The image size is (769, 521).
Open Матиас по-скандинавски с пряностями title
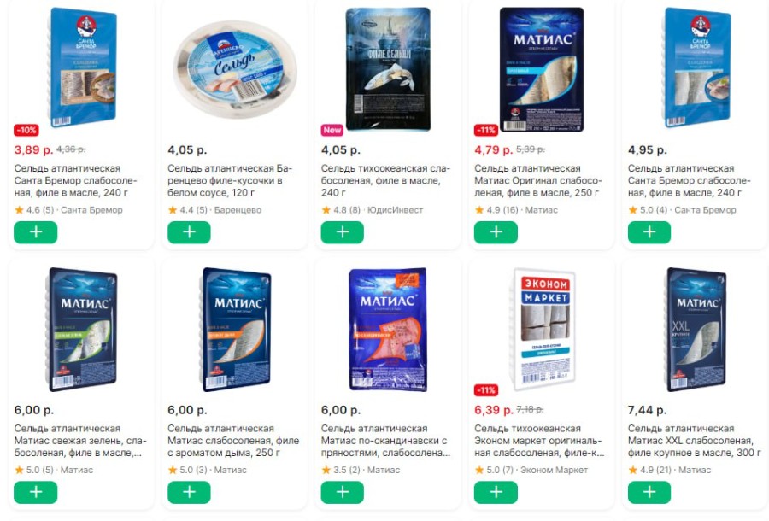pos(385,440)
